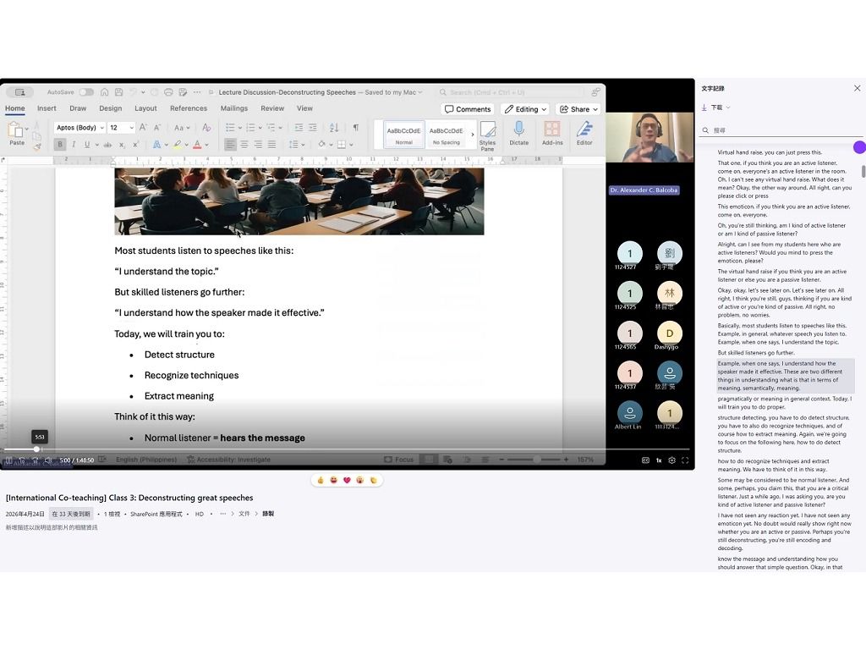Show paragraph marks with pilcrow icon
Image resolution: width=866 pixels, height=650 pixels.
click(356, 128)
